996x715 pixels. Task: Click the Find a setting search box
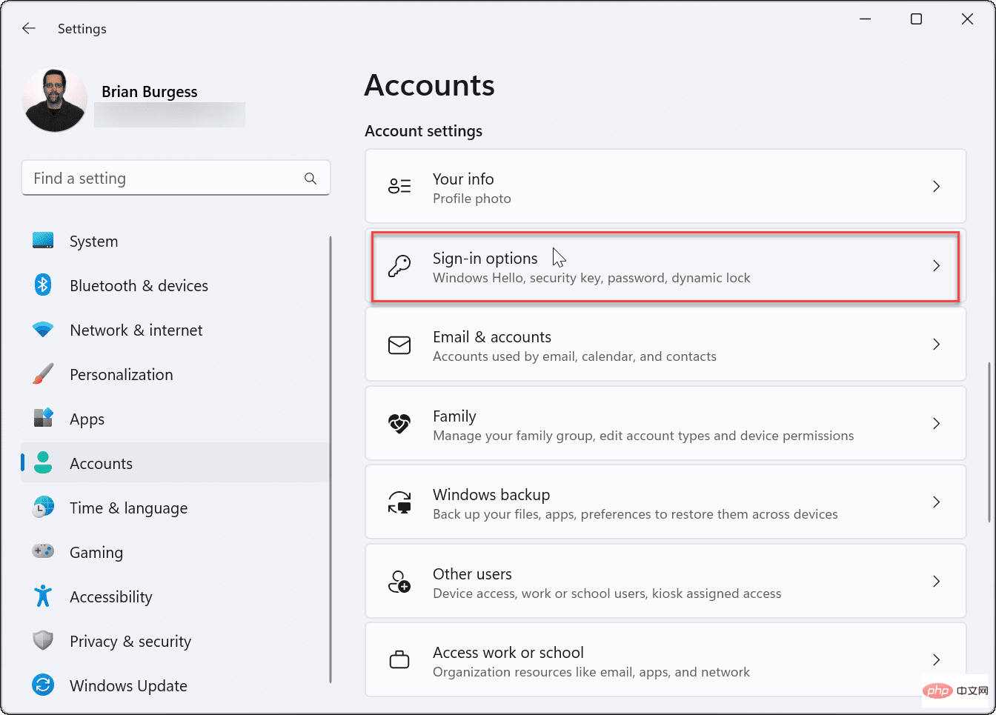click(x=176, y=179)
